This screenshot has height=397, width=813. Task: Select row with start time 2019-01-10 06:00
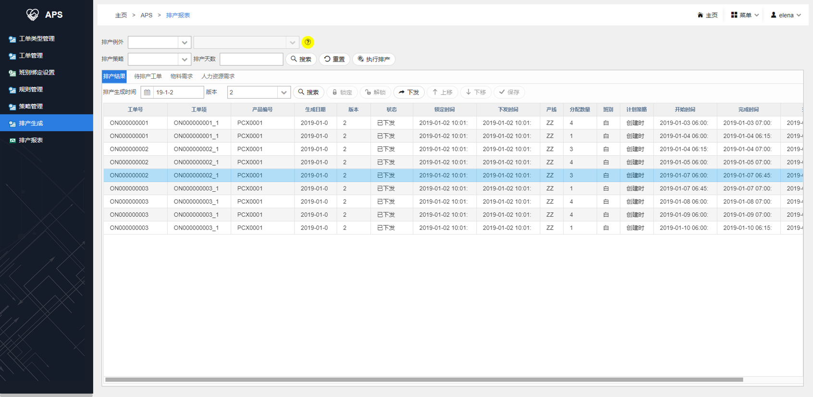tap(453, 228)
